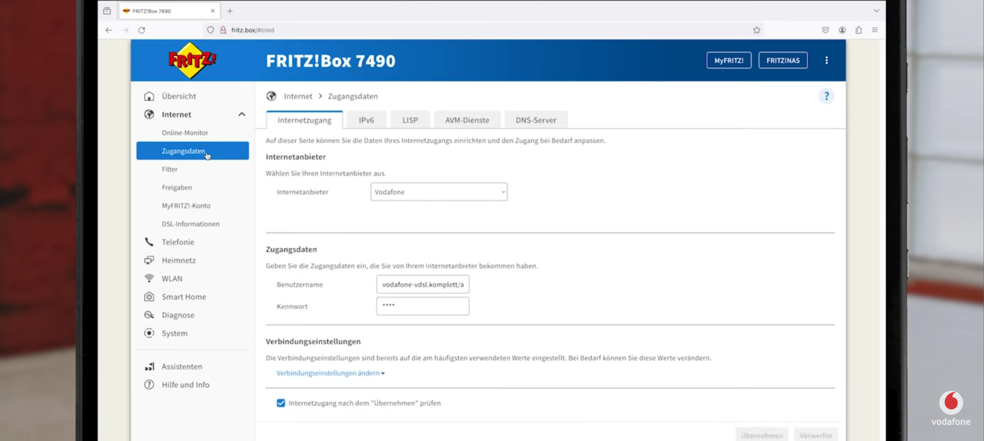984x441 pixels.
Task: Open the Internetanbieter dropdown showing Vodafone
Action: coord(439,192)
